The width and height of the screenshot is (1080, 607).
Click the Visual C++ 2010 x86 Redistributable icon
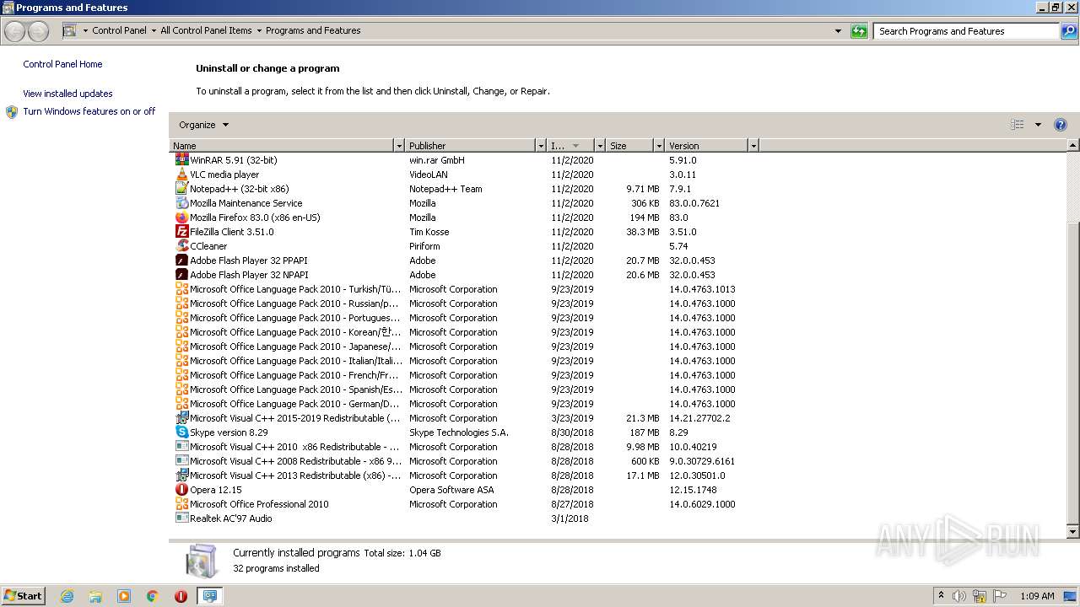point(181,446)
